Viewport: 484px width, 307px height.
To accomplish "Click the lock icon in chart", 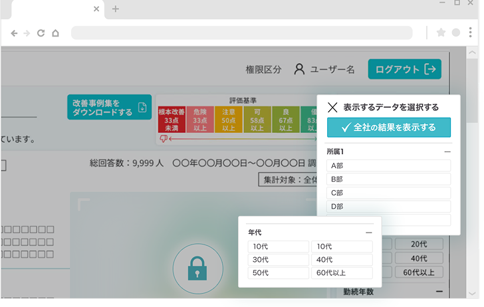I will coord(197,268).
